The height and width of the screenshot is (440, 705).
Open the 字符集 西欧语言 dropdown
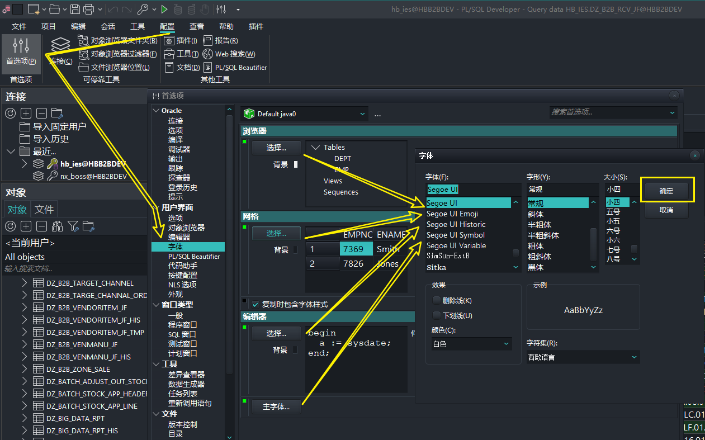point(583,357)
